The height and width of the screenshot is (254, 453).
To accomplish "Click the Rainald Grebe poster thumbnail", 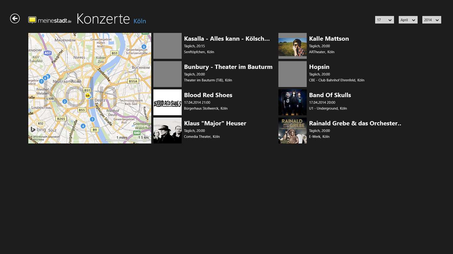I will pyautogui.click(x=292, y=130).
